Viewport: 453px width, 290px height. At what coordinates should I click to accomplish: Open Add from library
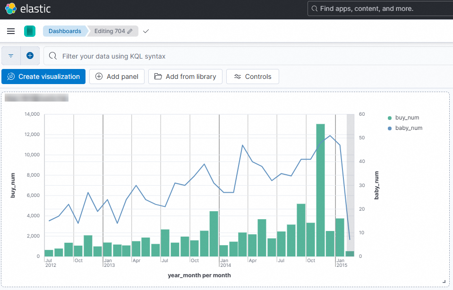click(x=185, y=77)
